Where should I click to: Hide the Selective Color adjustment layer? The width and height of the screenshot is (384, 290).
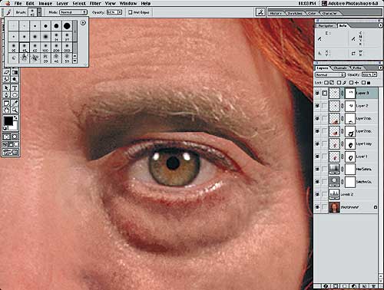(317, 182)
